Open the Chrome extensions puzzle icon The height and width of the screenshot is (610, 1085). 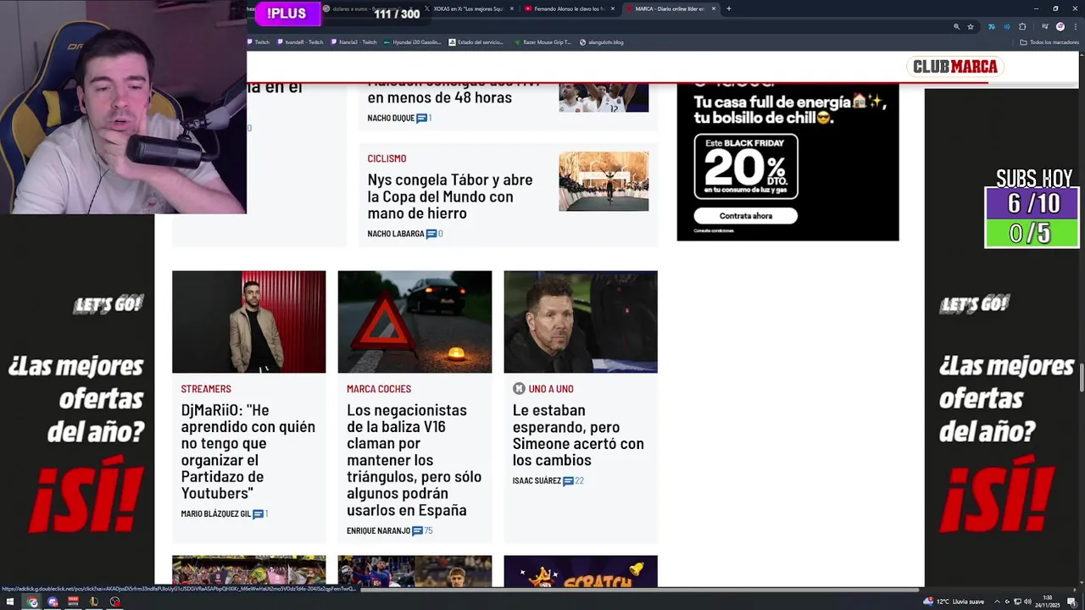pos(1022,26)
